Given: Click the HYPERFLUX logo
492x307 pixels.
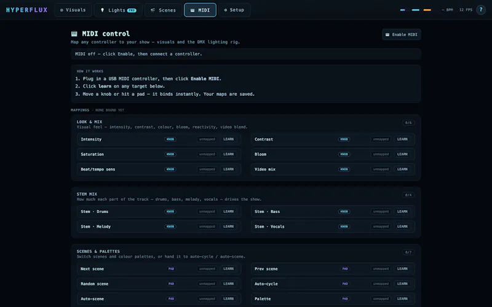Looking at the screenshot, I should [26, 10].
